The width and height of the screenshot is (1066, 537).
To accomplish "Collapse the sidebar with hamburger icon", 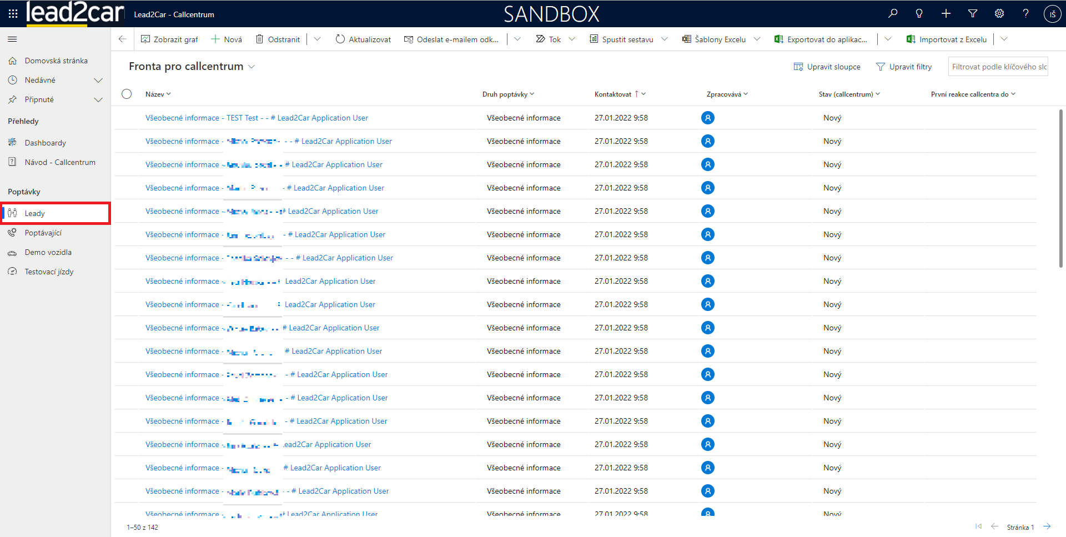I will click(x=12, y=39).
